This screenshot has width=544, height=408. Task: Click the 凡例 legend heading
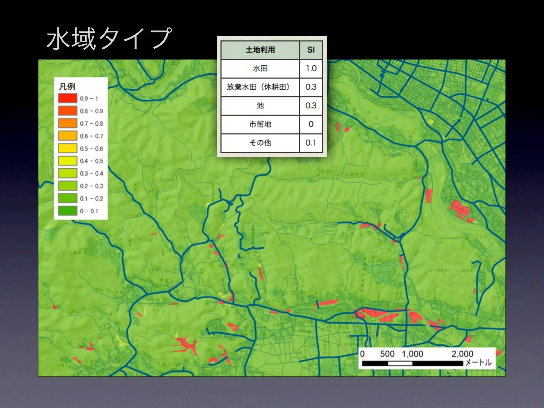pyautogui.click(x=67, y=86)
